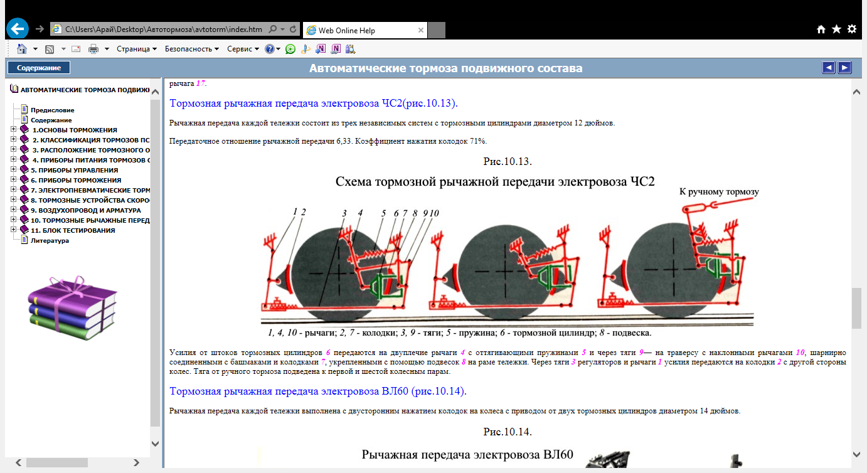Click the first OneNote send toolbar icon
867x473 pixels.
321,49
